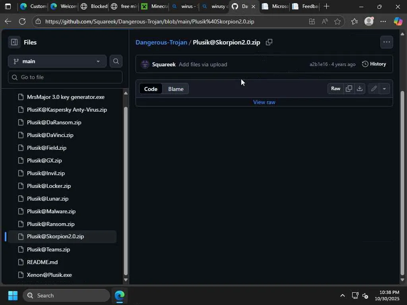Image resolution: width=407 pixels, height=305 pixels.
Task: Open commit hash a2b1e16
Action: point(318,64)
